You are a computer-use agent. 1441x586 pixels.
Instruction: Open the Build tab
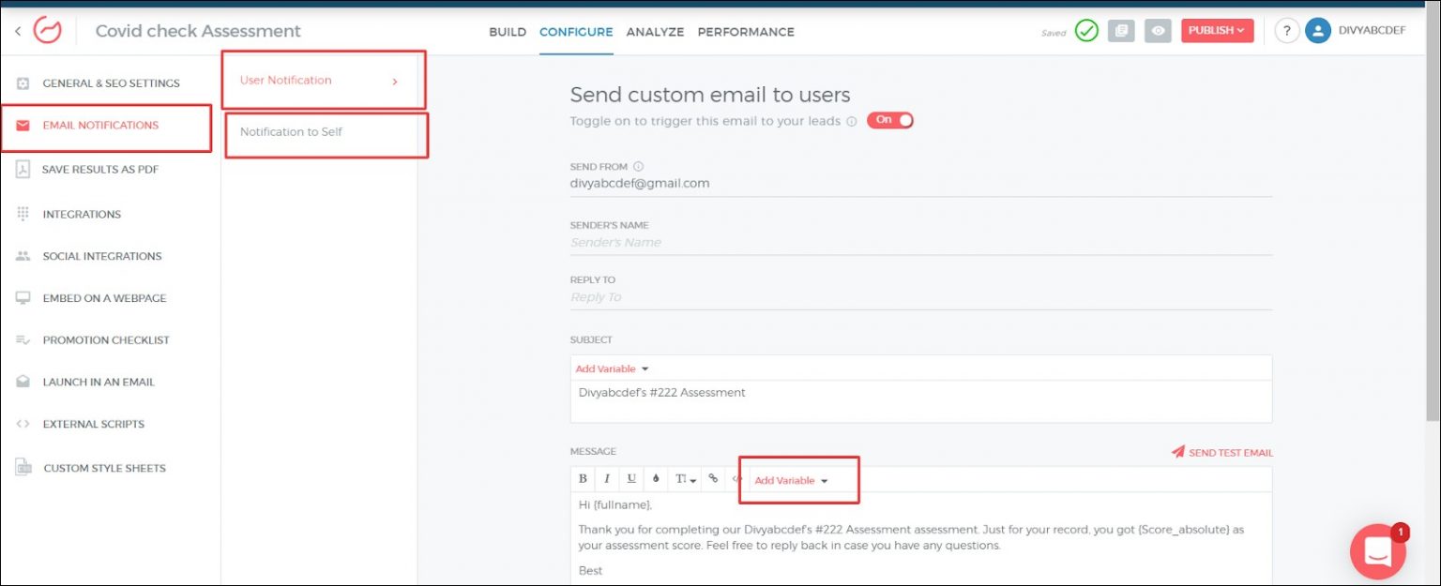(x=508, y=32)
